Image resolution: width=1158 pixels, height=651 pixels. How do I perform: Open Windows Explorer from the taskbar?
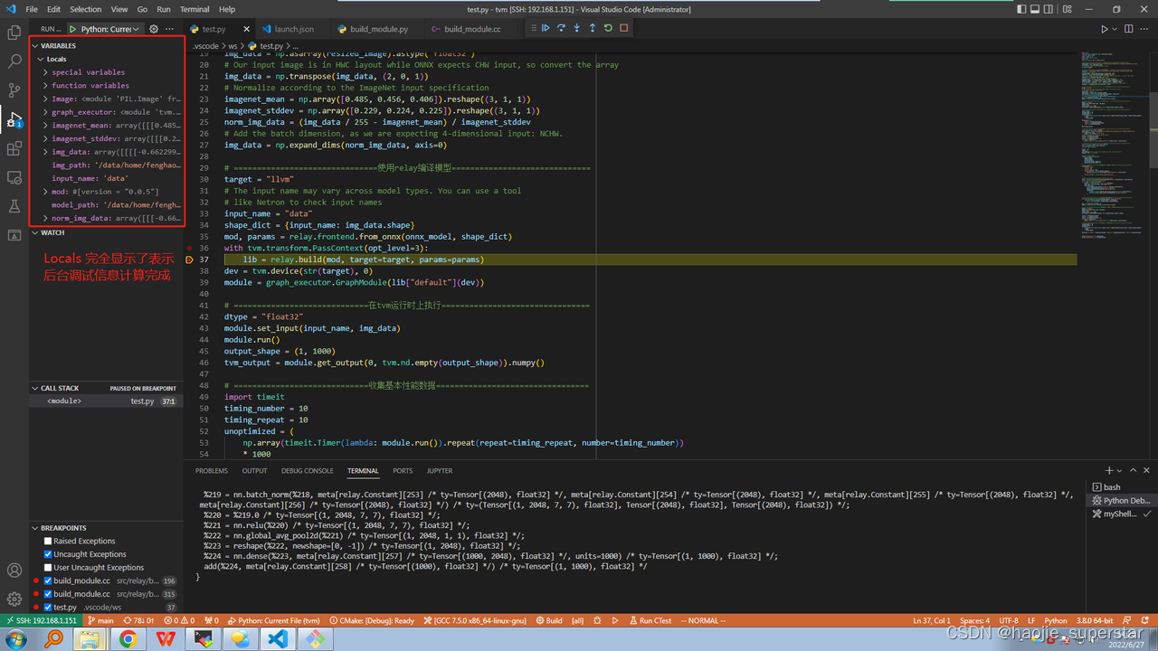point(90,639)
